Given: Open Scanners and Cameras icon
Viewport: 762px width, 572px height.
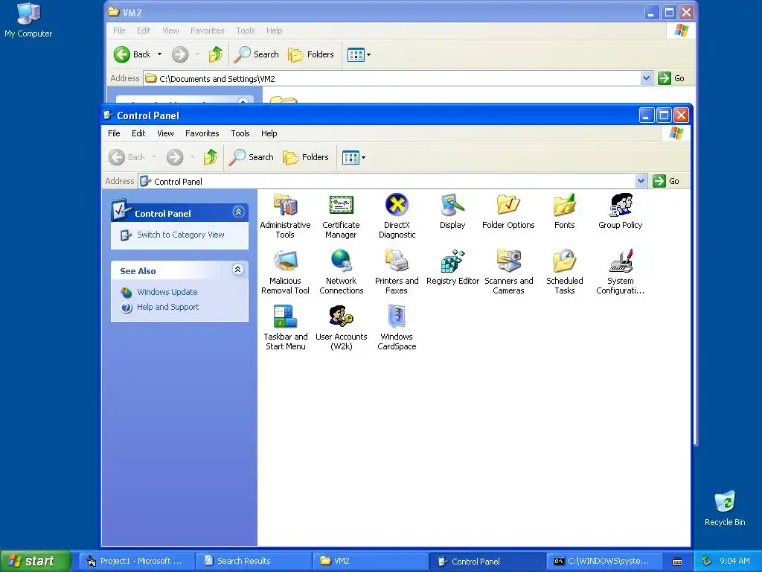Looking at the screenshot, I should [x=508, y=271].
